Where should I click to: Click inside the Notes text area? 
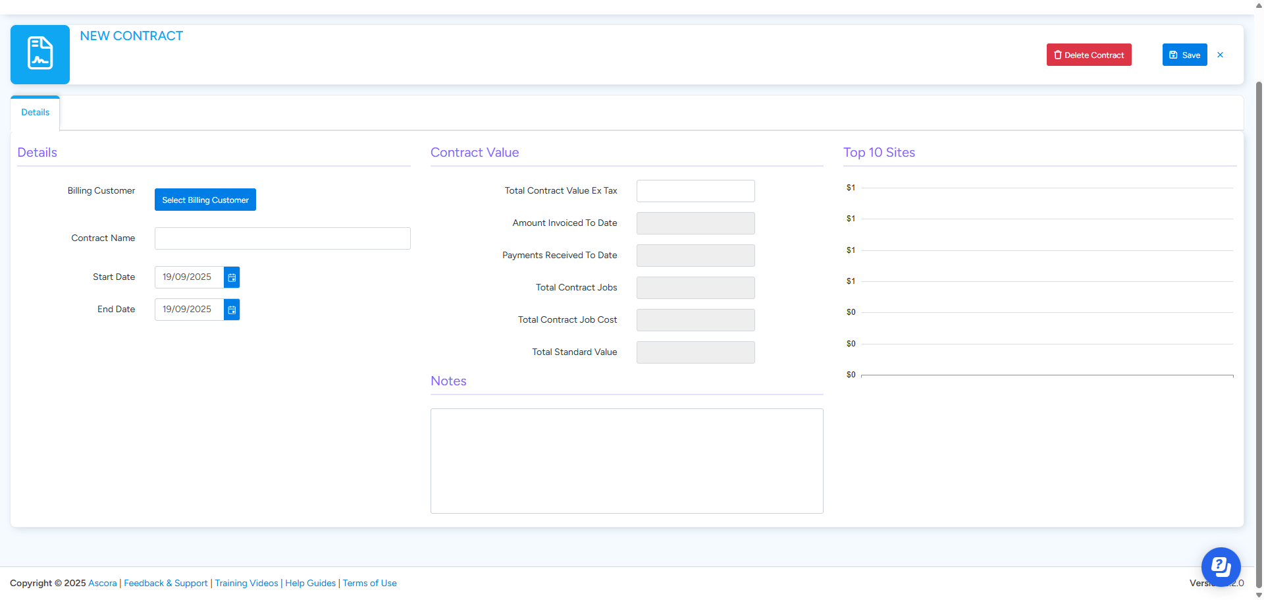point(627,460)
